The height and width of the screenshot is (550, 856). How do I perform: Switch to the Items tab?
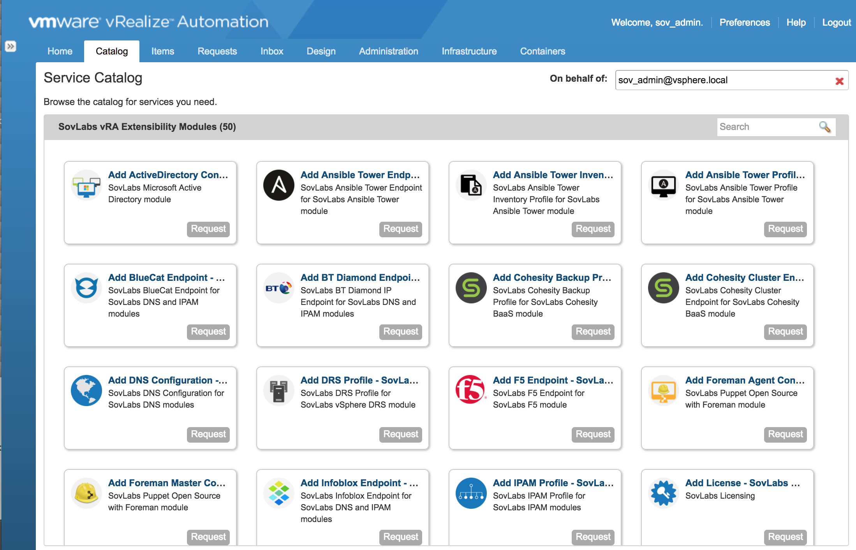(x=163, y=51)
